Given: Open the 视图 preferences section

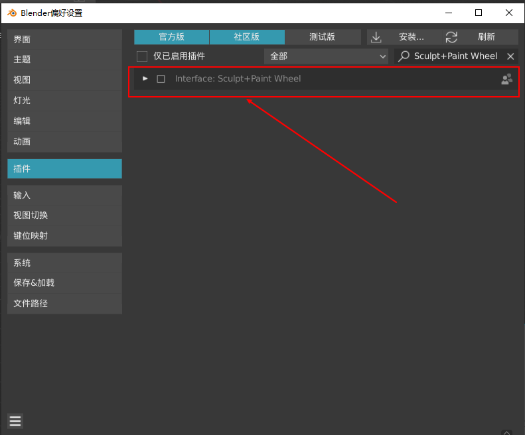Looking at the screenshot, I should click(x=64, y=80).
